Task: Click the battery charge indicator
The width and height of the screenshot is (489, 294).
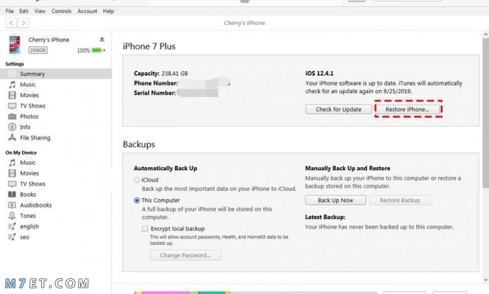Action: [x=97, y=50]
